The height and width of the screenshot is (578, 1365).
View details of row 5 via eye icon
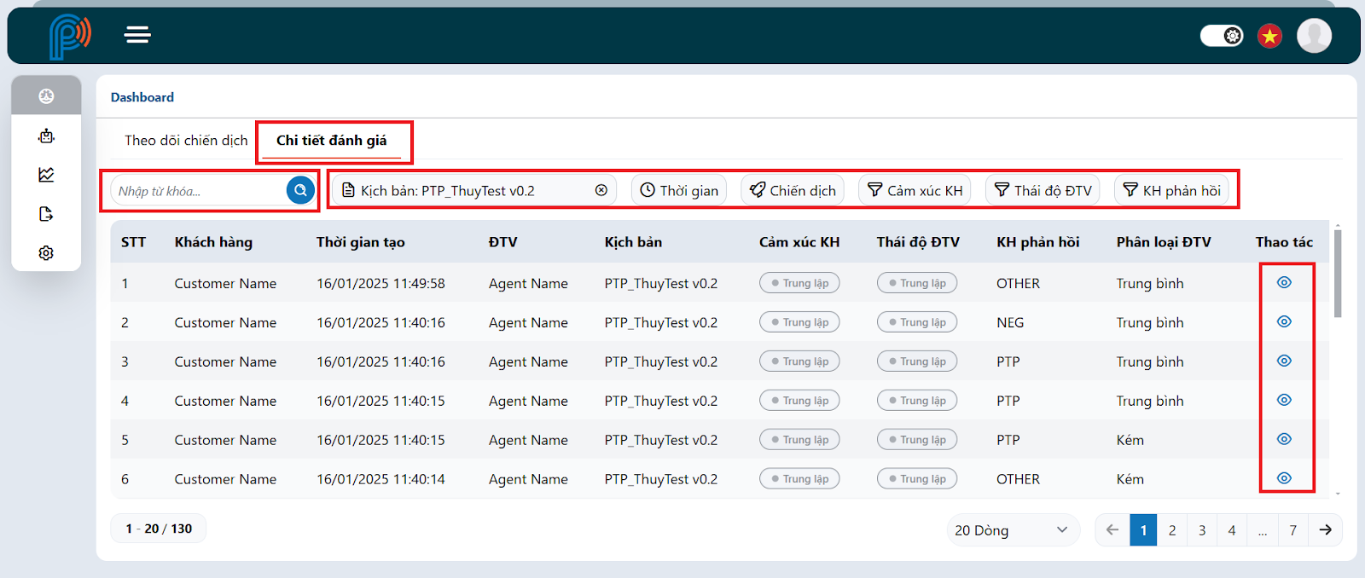(x=1284, y=439)
